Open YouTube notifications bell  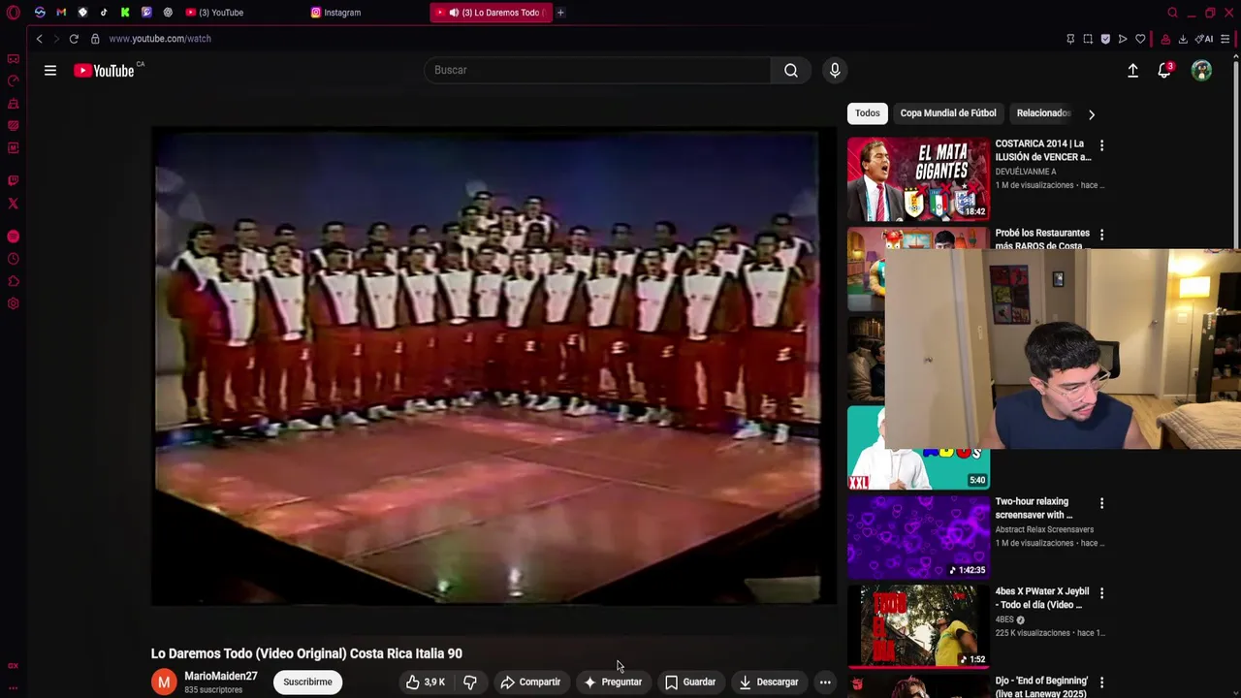1164,70
